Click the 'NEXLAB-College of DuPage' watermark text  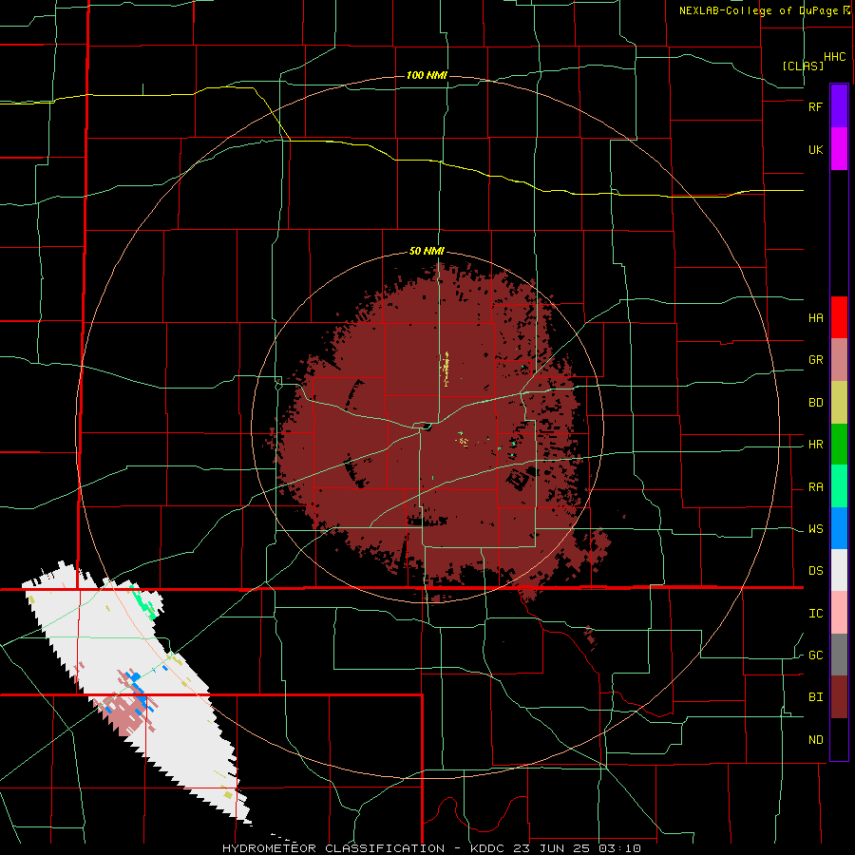[x=758, y=10]
